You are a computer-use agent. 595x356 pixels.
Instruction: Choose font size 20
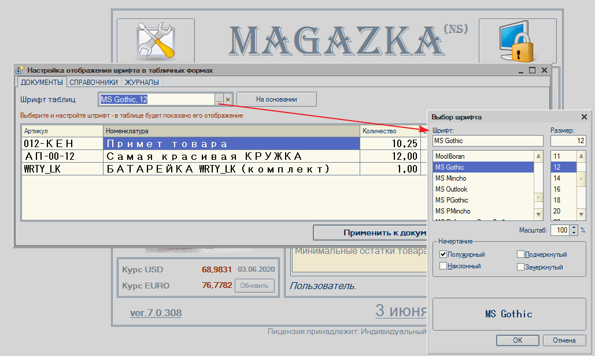click(564, 211)
